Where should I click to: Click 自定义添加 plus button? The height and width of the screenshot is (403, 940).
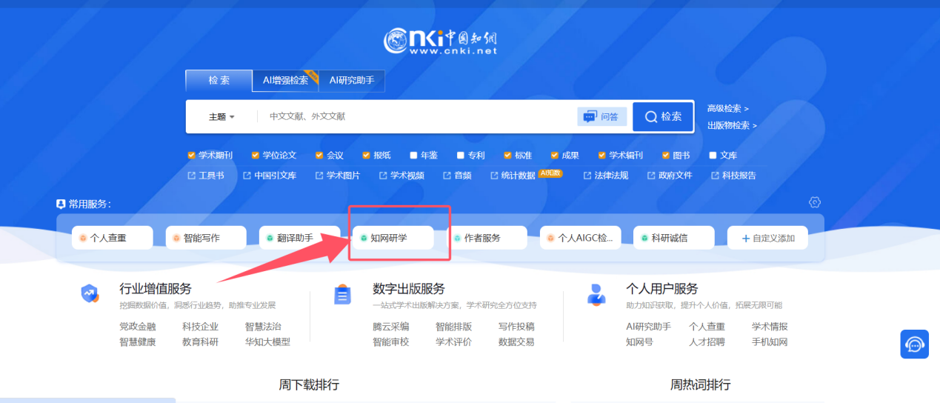point(767,238)
